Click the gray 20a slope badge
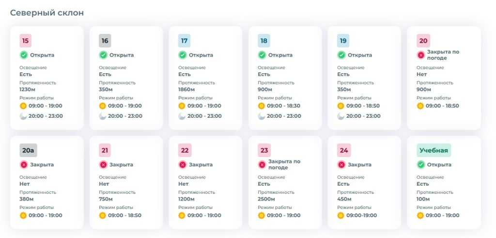The height and width of the screenshot is (238, 496). [28, 150]
